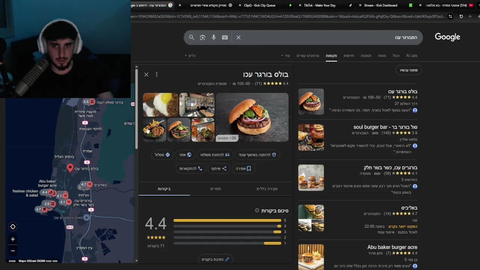Select the מפות maps search tab
480x270 pixels.
382,55
